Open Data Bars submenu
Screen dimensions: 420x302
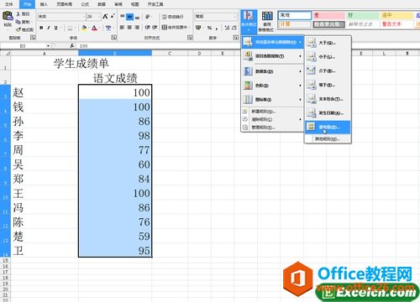pos(272,71)
